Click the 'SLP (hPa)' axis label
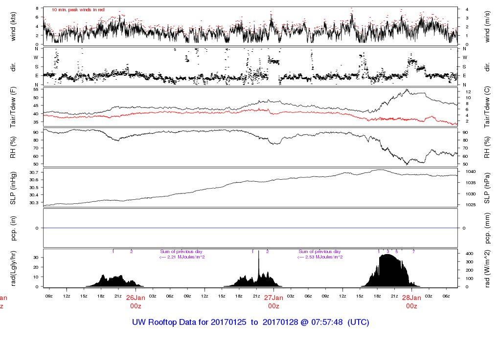This screenshot has width=501, height=342. click(x=487, y=188)
